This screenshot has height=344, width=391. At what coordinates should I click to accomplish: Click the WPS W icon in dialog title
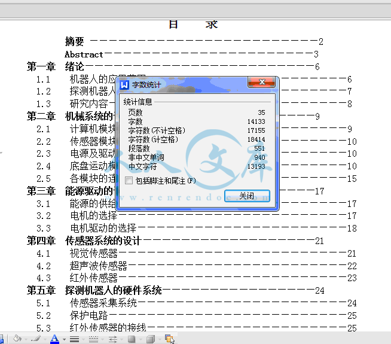[124, 85]
